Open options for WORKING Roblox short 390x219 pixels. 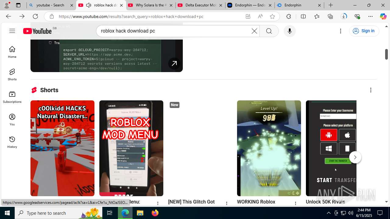point(296,203)
